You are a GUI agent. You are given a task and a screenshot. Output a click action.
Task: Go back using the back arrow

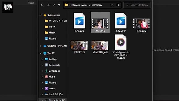[42, 5]
